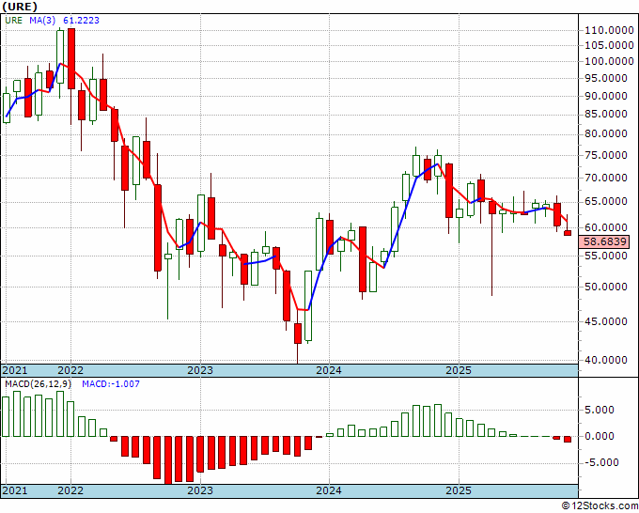Click the 0.000 MACD axis label

600,436
